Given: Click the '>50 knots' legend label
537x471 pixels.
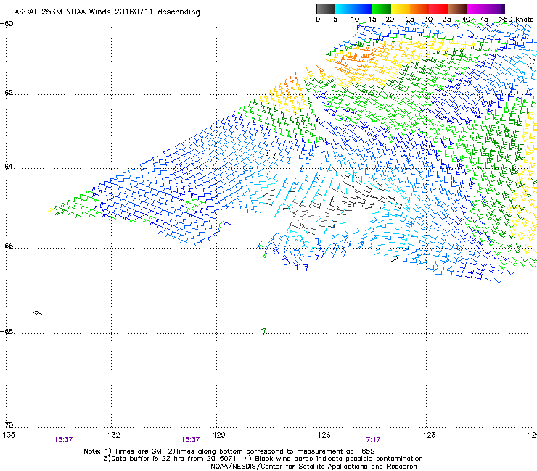Looking at the screenshot, I should pos(516,20).
